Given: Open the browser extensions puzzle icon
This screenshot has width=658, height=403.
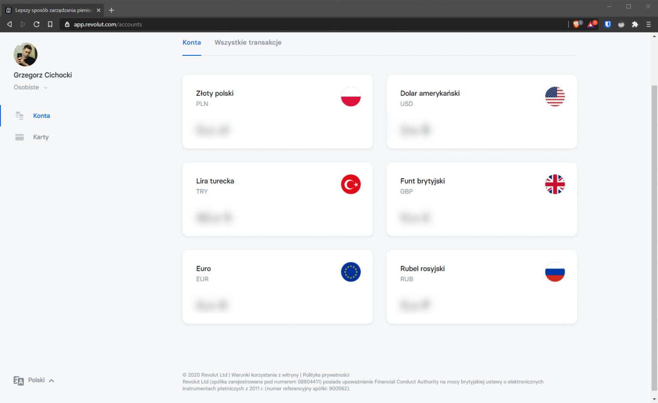Looking at the screenshot, I should (x=634, y=24).
